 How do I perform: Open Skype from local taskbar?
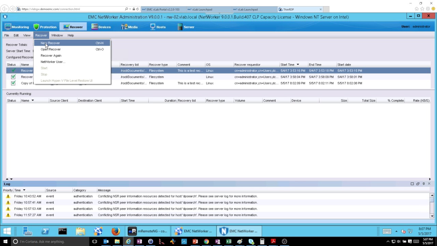click(251, 242)
